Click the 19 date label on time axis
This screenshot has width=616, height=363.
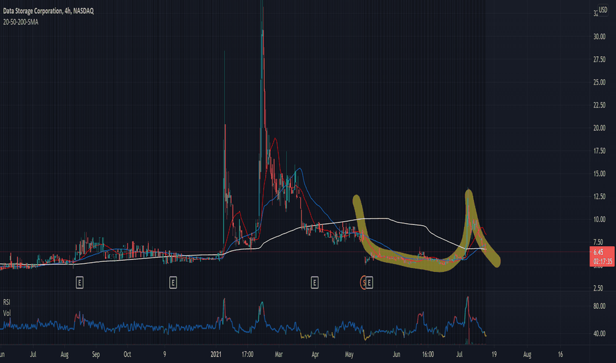coord(494,354)
